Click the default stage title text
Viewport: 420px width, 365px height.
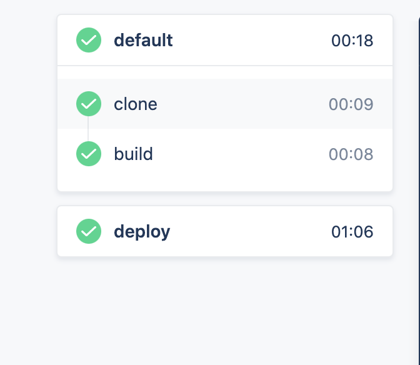(x=143, y=41)
